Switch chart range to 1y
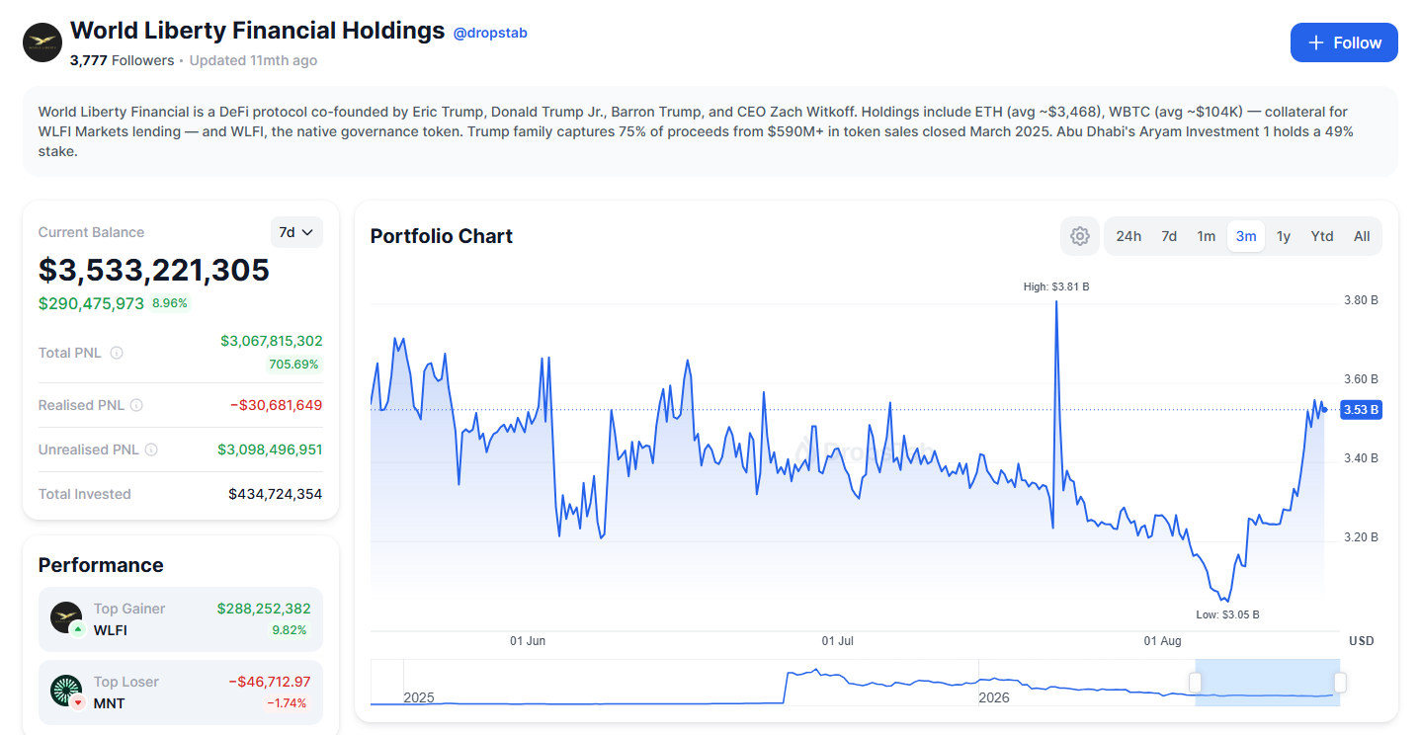Image resolution: width=1420 pixels, height=735 pixels. click(1284, 236)
